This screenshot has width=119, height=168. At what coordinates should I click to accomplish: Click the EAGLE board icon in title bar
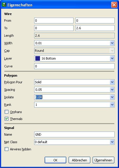click(4, 5)
